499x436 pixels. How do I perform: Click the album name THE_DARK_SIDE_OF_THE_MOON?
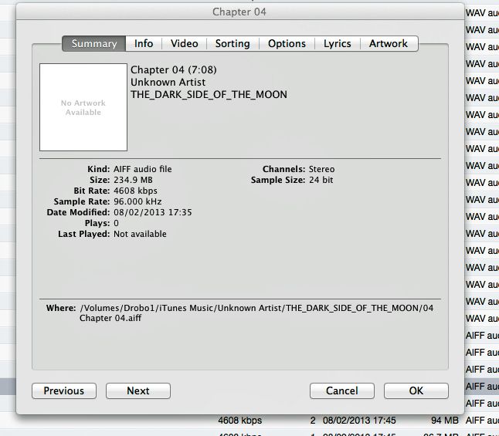(x=209, y=94)
